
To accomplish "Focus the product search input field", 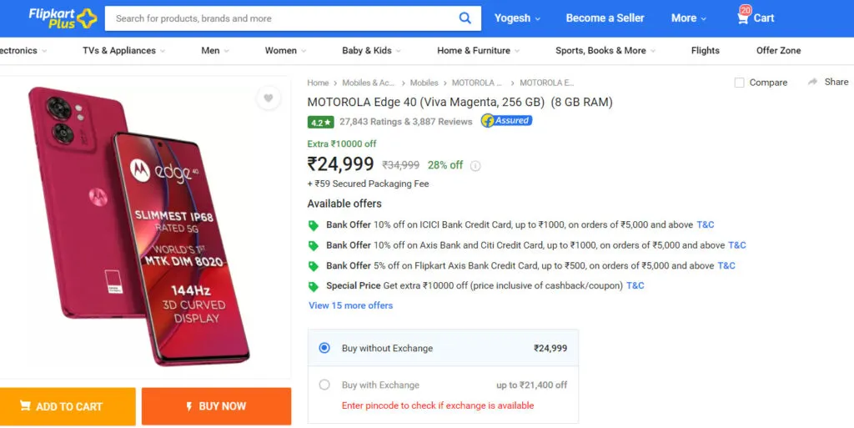I will [x=282, y=18].
